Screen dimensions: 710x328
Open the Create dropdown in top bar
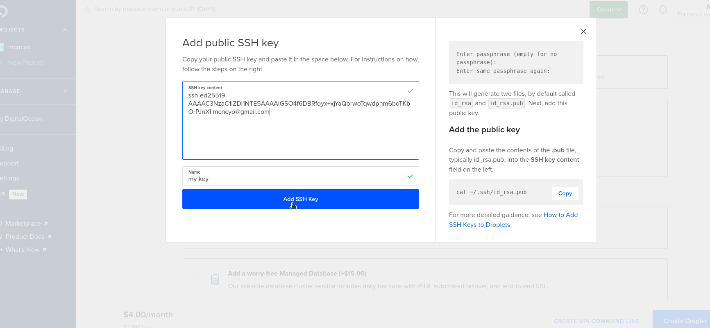click(608, 9)
